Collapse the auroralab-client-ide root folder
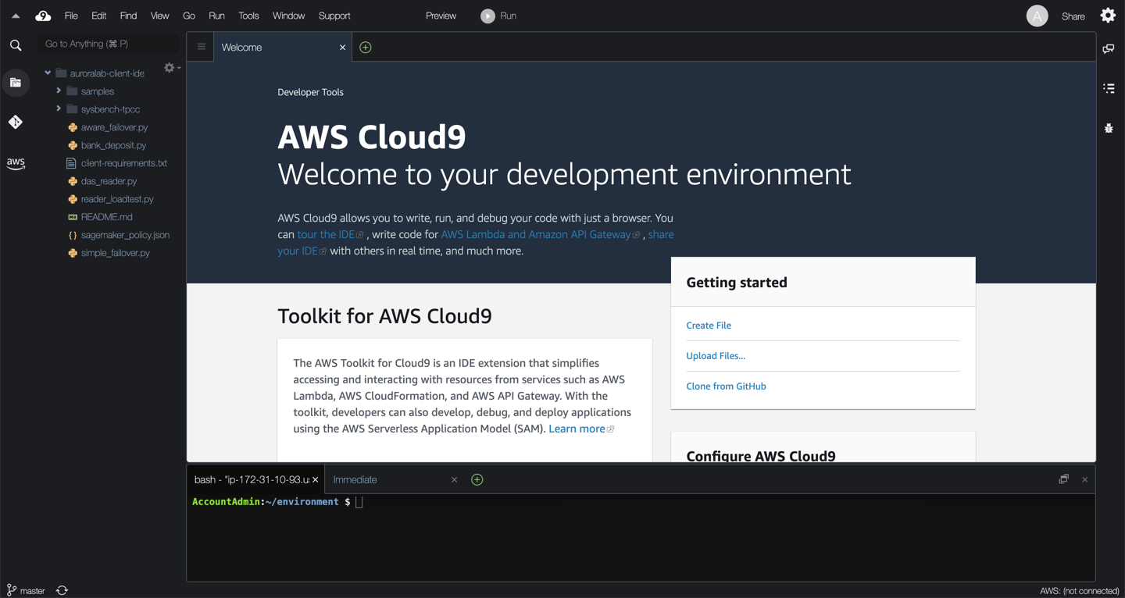 tap(48, 73)
